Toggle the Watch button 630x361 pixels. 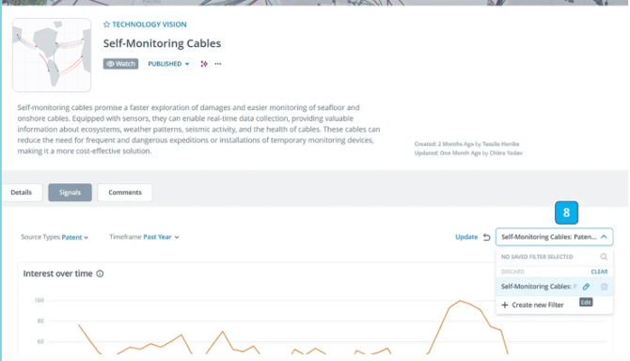click(120, 64)
